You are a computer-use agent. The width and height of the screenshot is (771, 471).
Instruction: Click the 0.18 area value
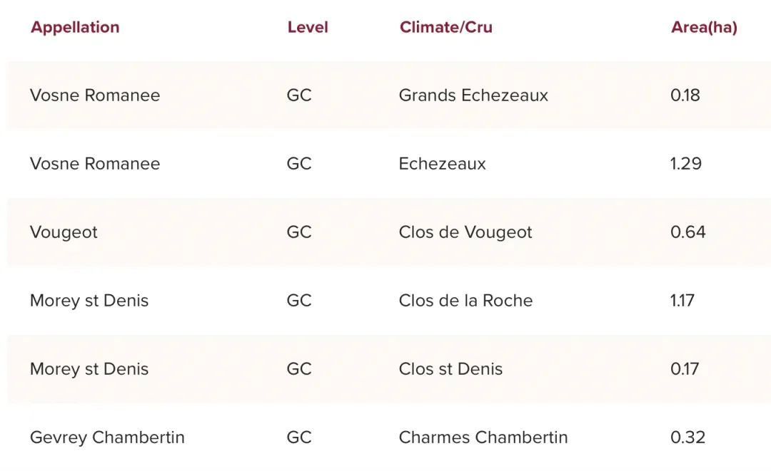point(685,95)
